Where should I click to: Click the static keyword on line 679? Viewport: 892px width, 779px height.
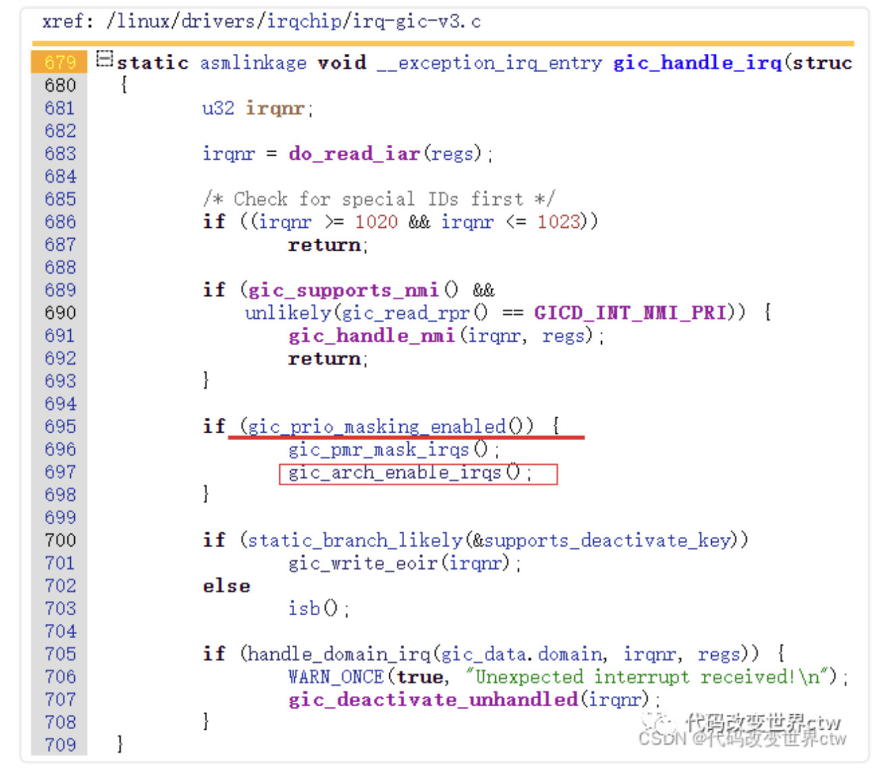(152, 63)
